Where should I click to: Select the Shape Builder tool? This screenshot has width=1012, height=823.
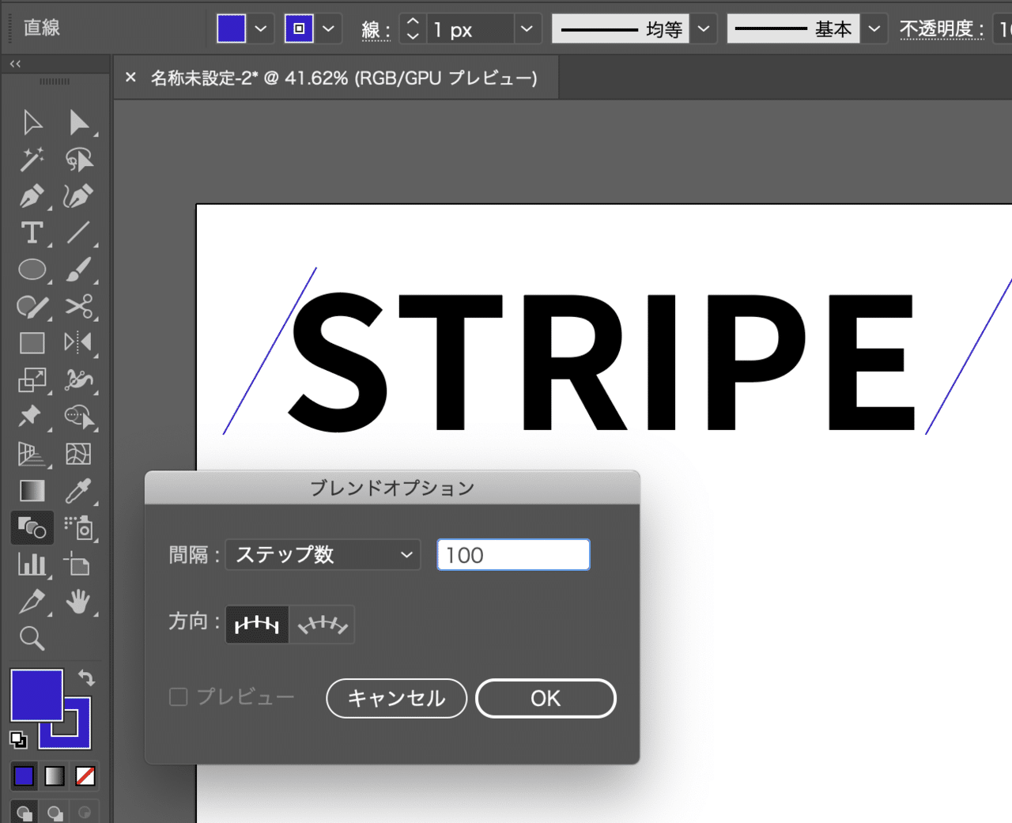tap(78, 417)
